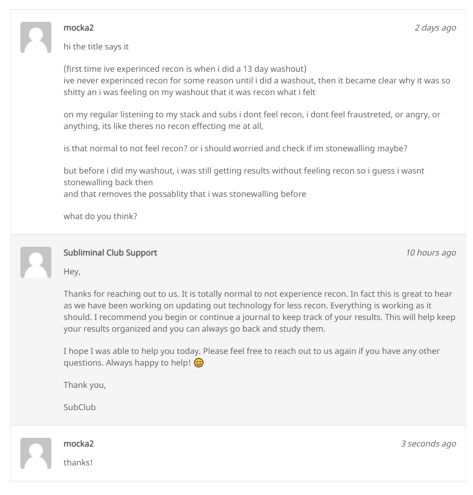Select the mocka2 username on the latest reply
This screenshot has width=473, height=495.
79,444
